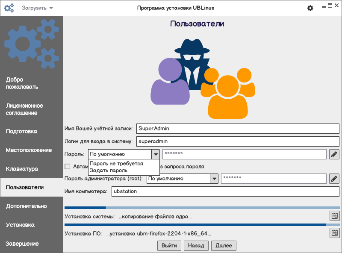Click the Назад button

click(196, 246)
